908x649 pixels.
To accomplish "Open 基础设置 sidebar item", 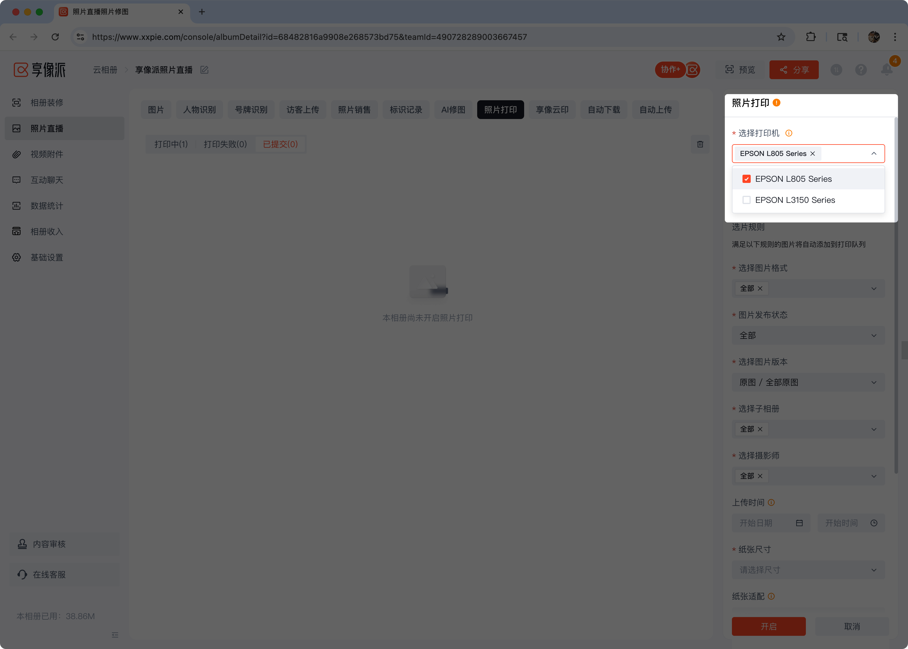I will click(x=64, y=257).
